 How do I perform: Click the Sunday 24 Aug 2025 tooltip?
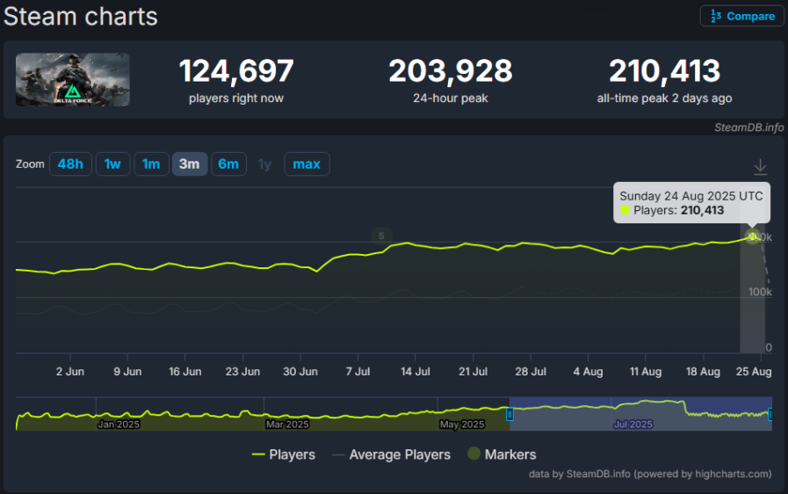(691, 203)
